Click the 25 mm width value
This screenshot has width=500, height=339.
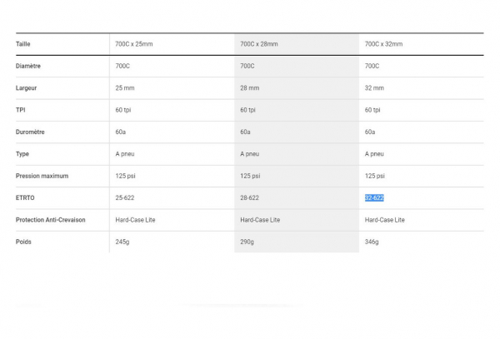125,87
